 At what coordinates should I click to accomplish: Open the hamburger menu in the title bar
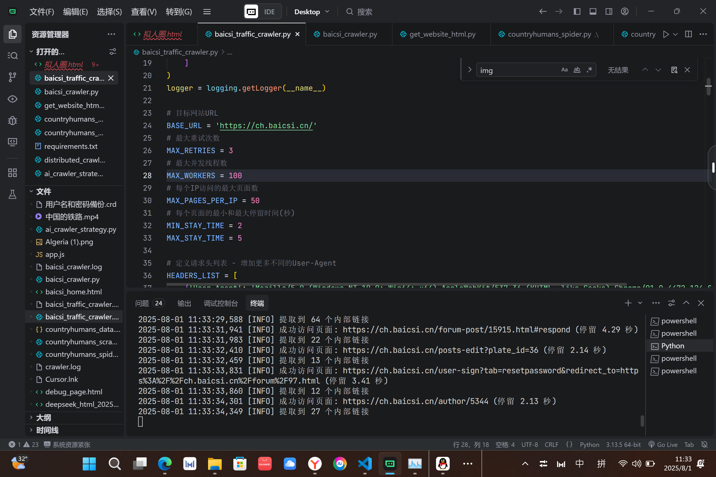click(207, 12)
